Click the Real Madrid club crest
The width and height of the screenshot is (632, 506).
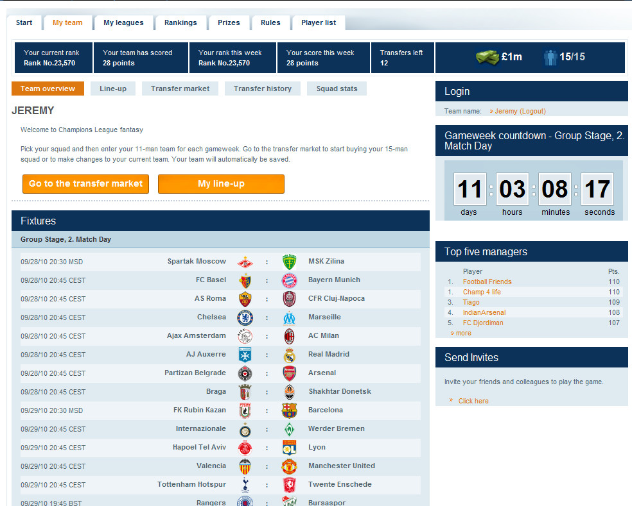(x=290, y=355)
